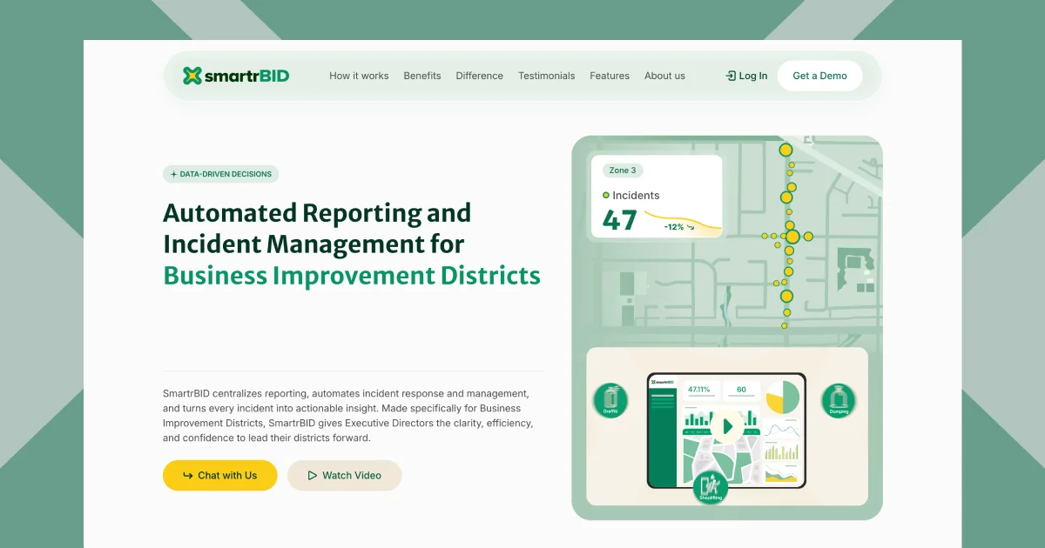This screenshot has width=1045, height=548.
Task: Go to the Benefits nav link
Action: 422,76
